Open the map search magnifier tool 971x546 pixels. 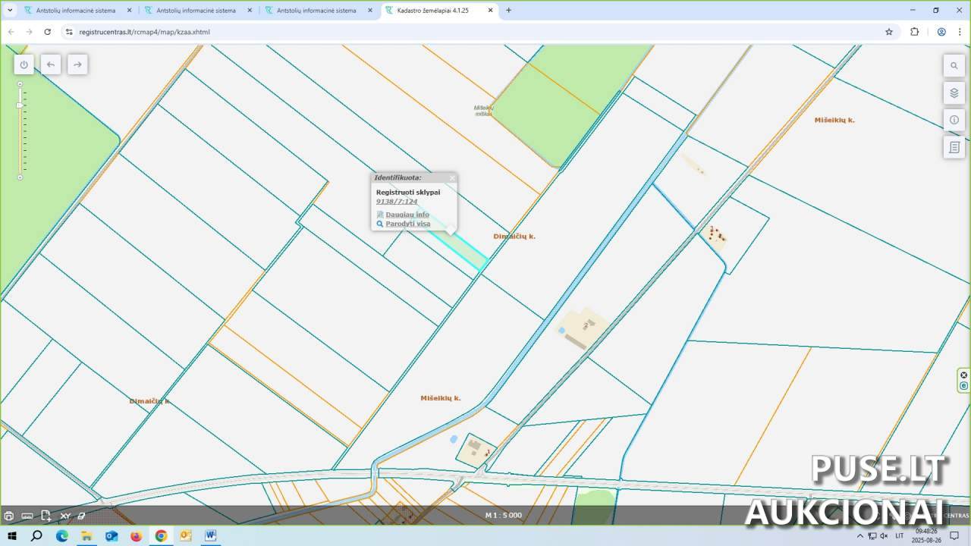[954, 66]
